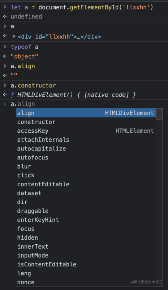Viewport: 168px width, 290px height.
Task: Select 'contentEditable' in the autocomplete
Action: click(86, 184)
